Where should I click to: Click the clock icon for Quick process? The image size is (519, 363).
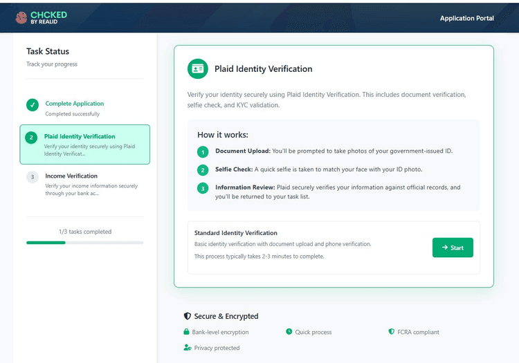pos(289,331)
